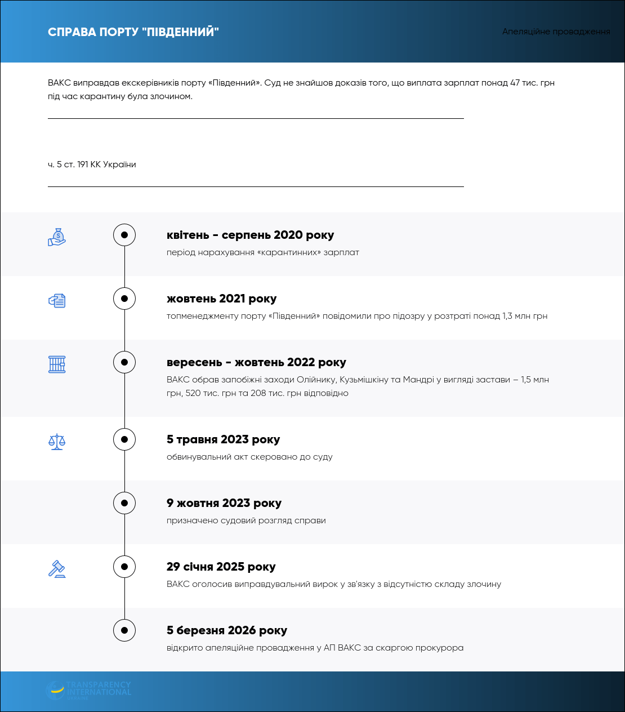Screen dimensions: 625x712
Task: Click the text about виправдувальний вирок
Action: [334, 584]
